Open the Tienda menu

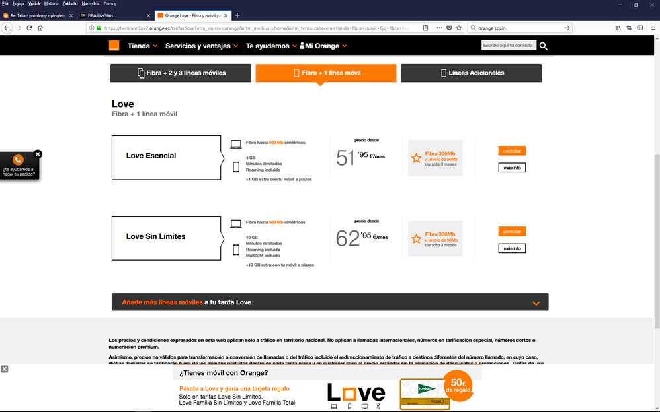coord(143,46)
